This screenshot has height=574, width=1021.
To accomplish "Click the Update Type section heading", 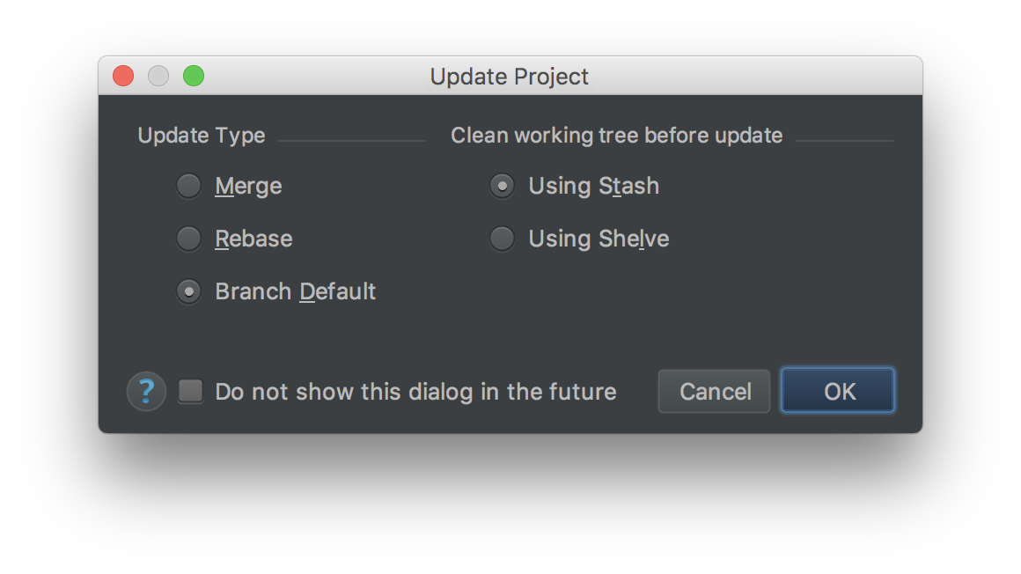I will pyautogui.click(x=202, y=136).
